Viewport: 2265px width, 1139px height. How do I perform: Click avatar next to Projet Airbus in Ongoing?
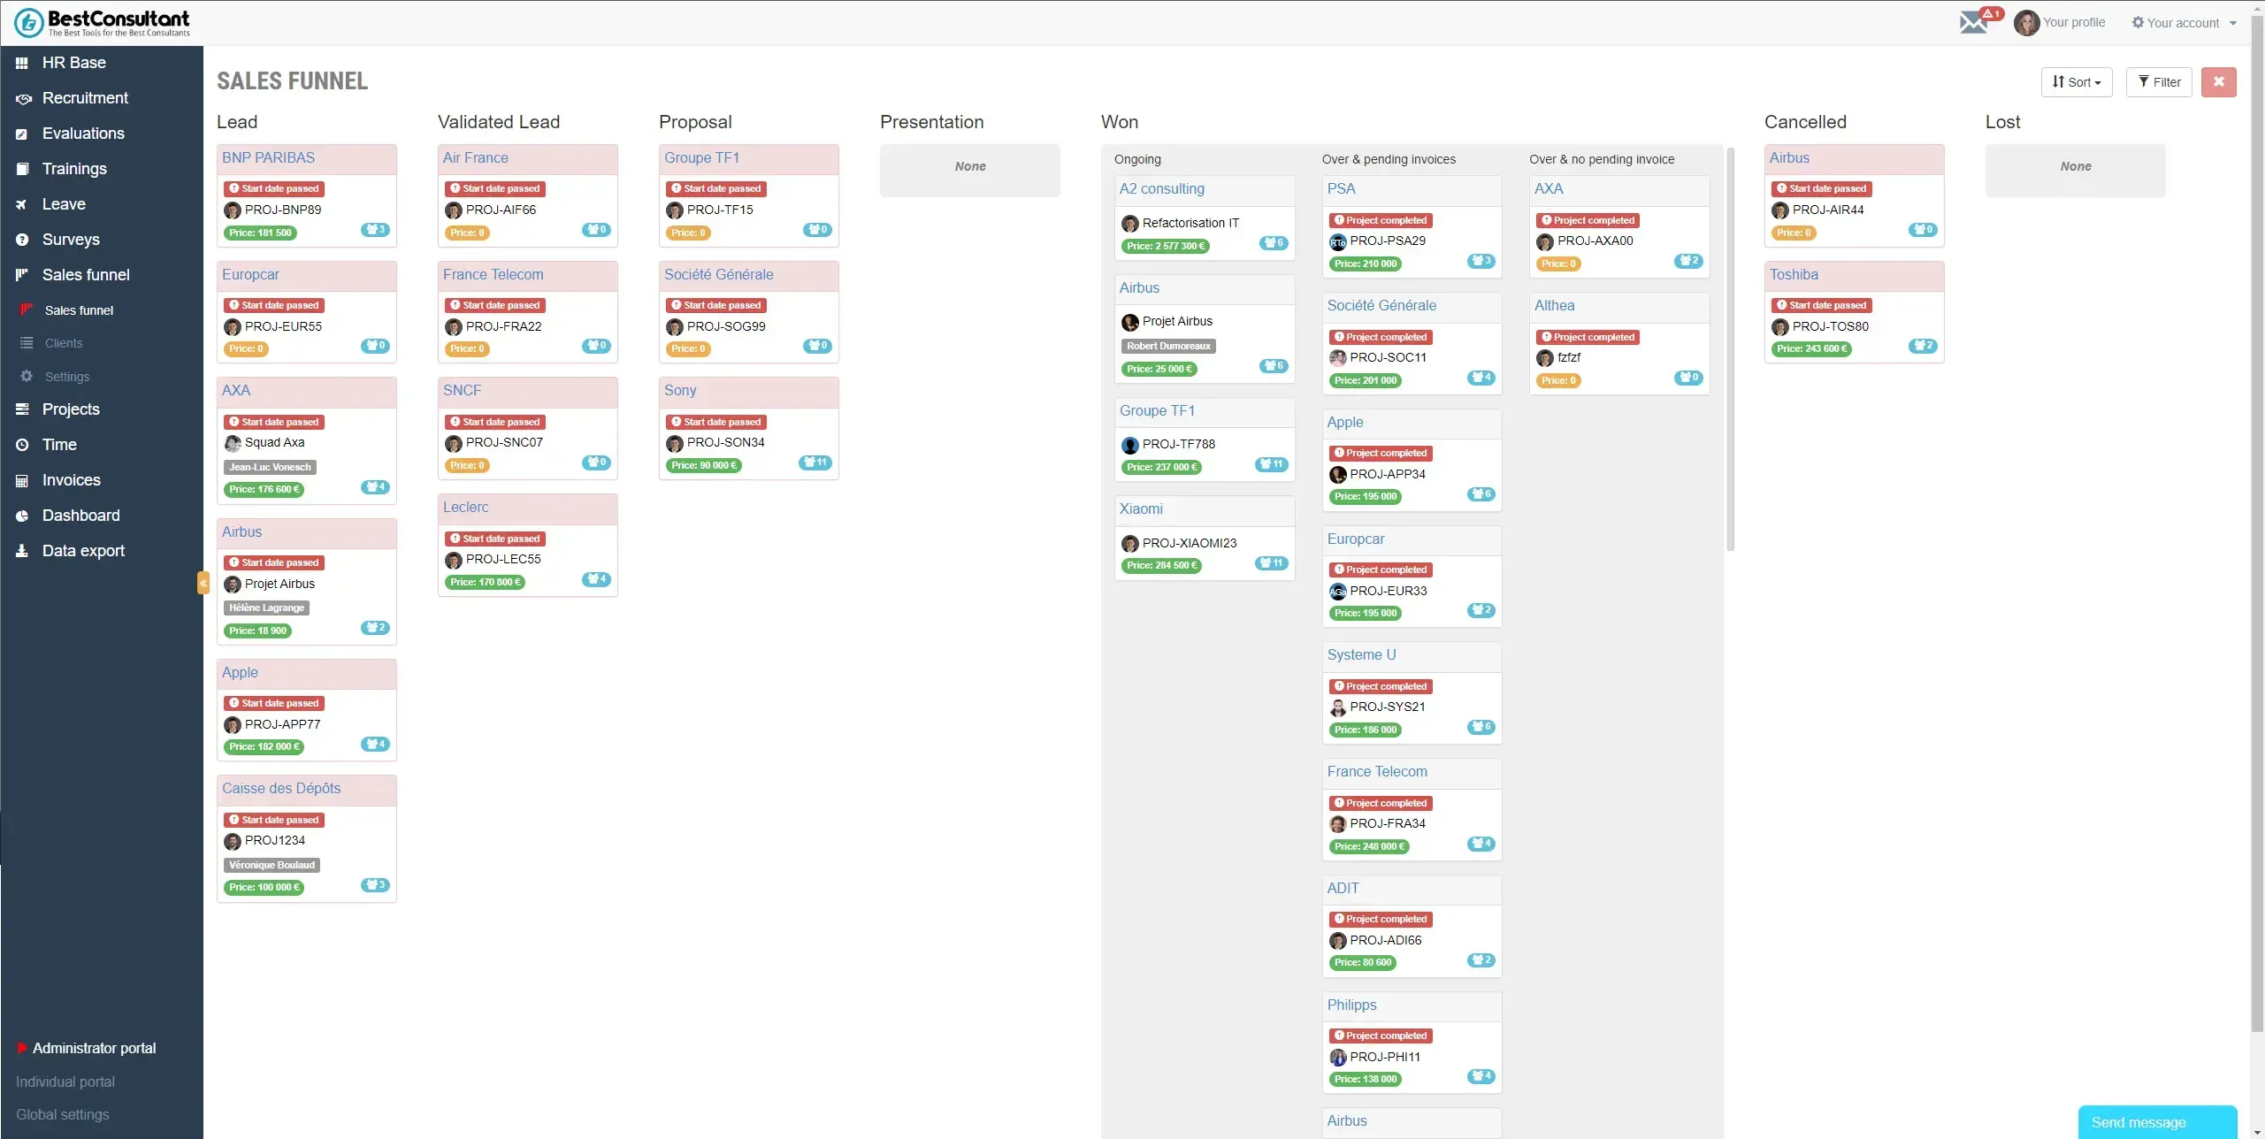click(x=1129, y=322)
